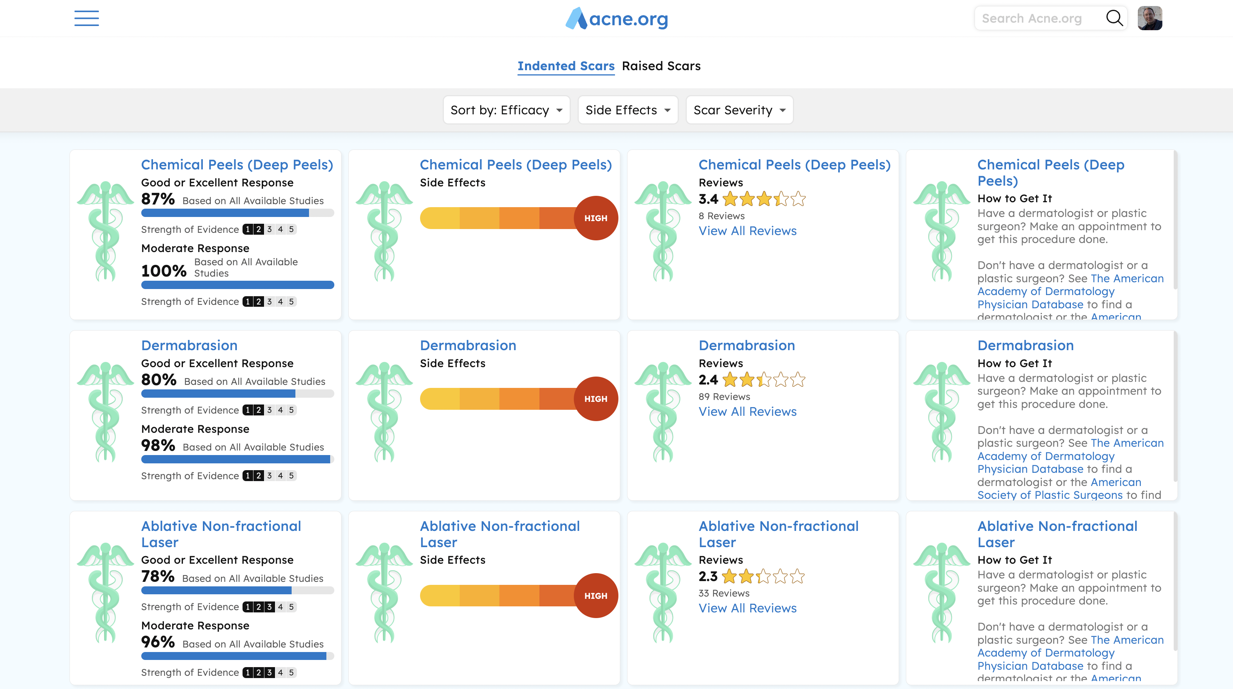Open Ablative Non-fractional Laser title in Side Effects card

(x=500, y=534)
